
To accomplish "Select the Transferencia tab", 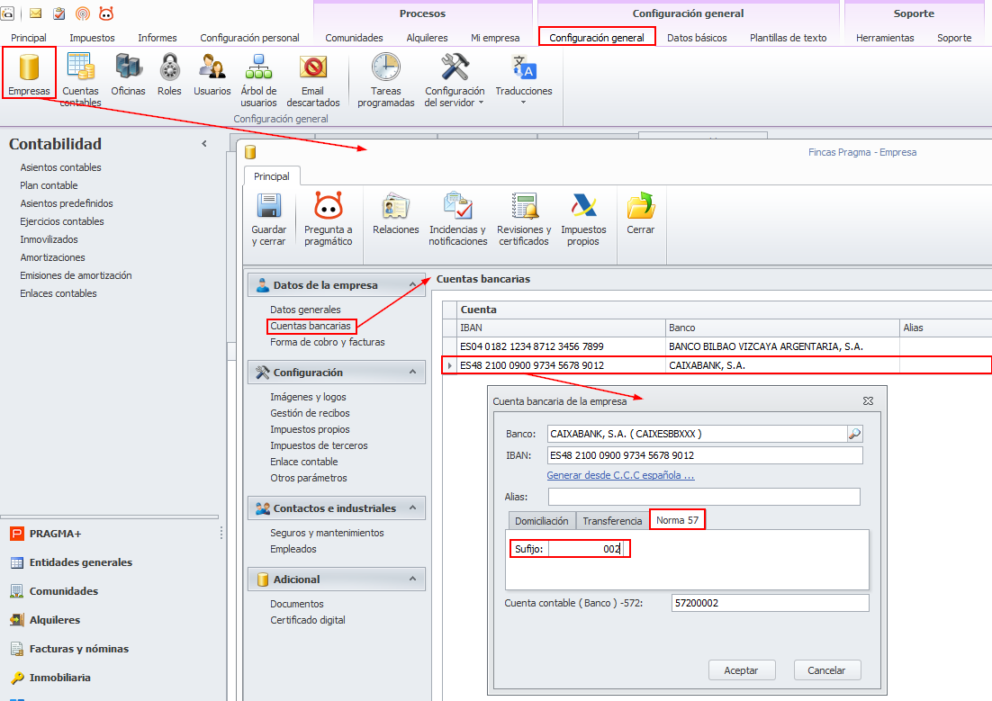I will [612, 521].
